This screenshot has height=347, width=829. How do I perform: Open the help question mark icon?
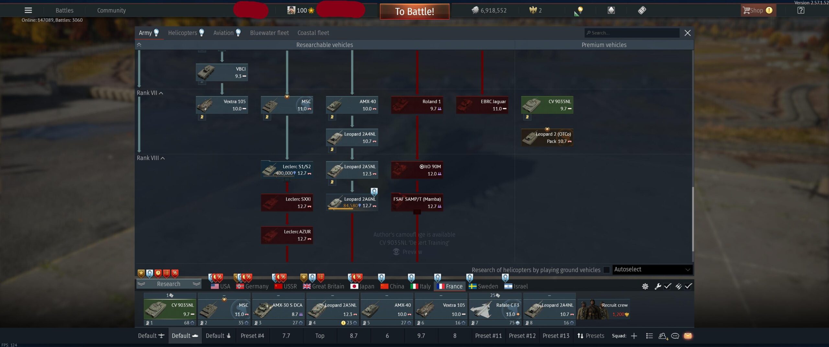[801, 10]
